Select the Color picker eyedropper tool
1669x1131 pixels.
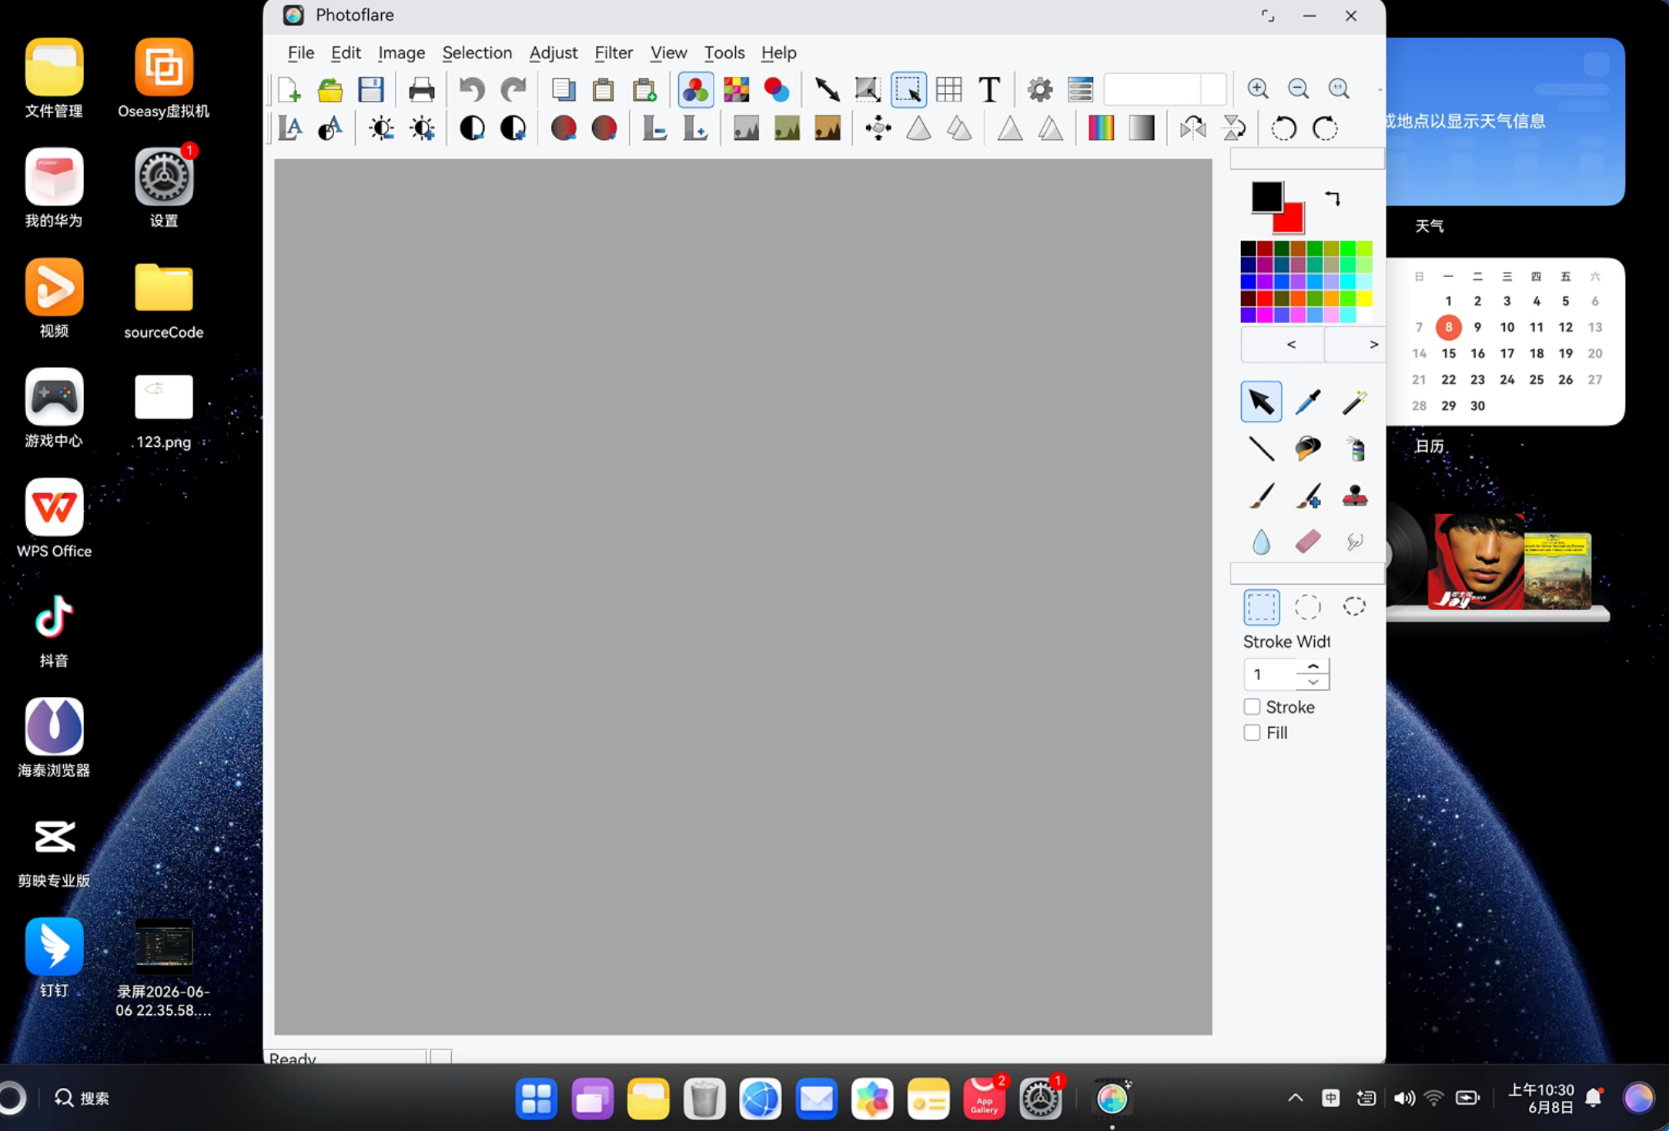(1308, 402)
